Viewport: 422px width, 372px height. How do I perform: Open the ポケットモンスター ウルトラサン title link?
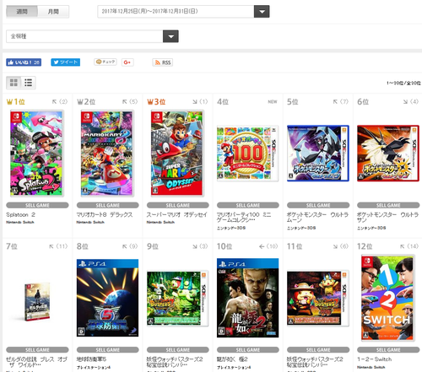387,218
